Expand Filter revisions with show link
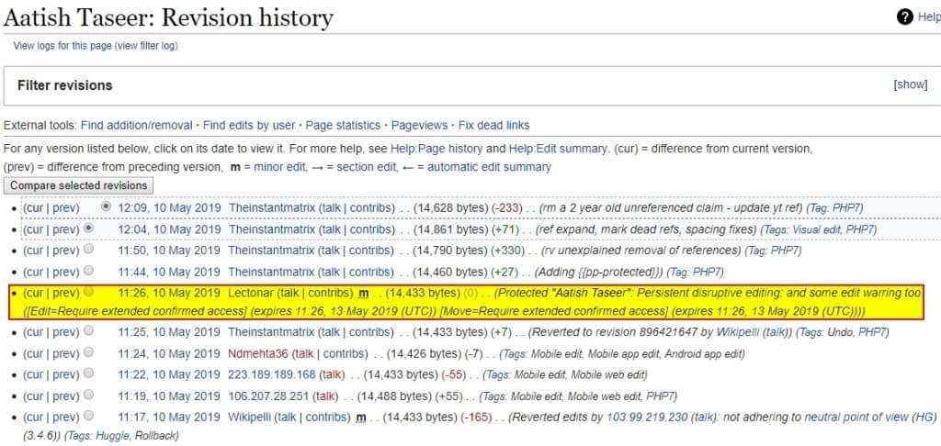941x446 pixels. [910, 84]
